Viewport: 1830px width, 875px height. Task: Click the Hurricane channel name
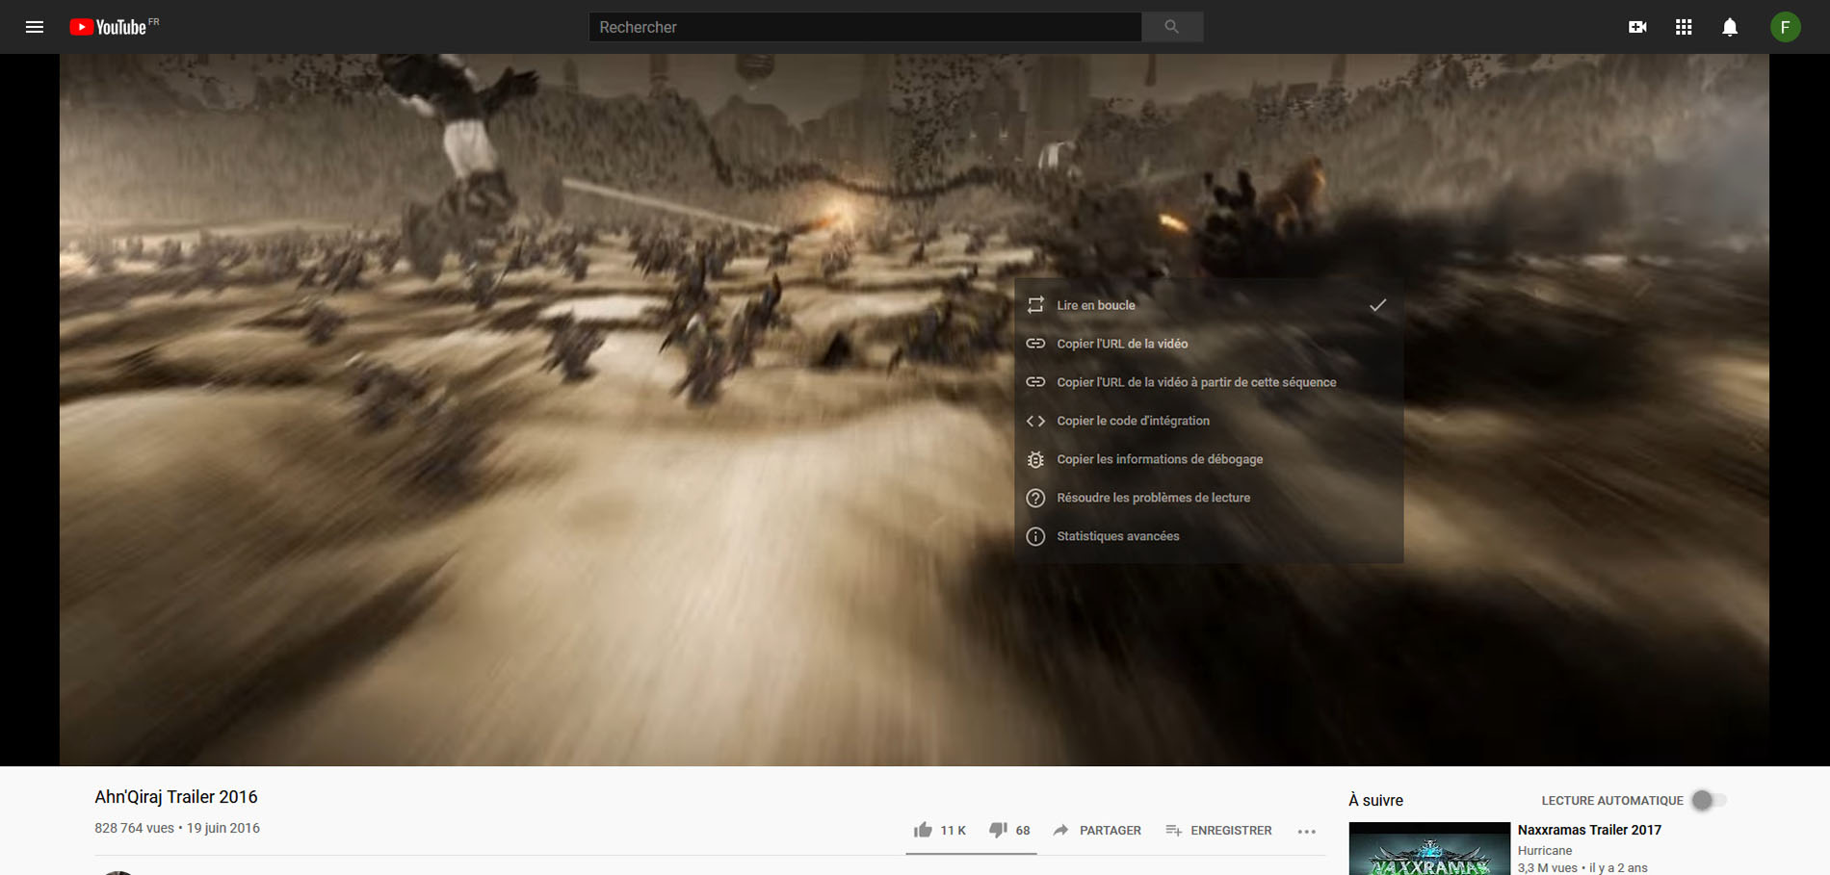coord(1545,851)
